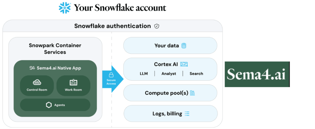This screenshot has width=315, height=129.
Task: Select the Analyst option under Cortex AI
Action: (x=169, y=74)
